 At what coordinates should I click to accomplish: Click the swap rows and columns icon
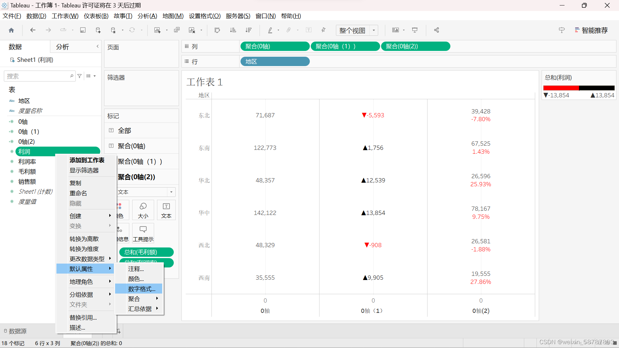point(217,30)
